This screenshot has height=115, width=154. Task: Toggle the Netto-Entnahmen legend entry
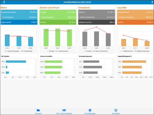(100, 51)
